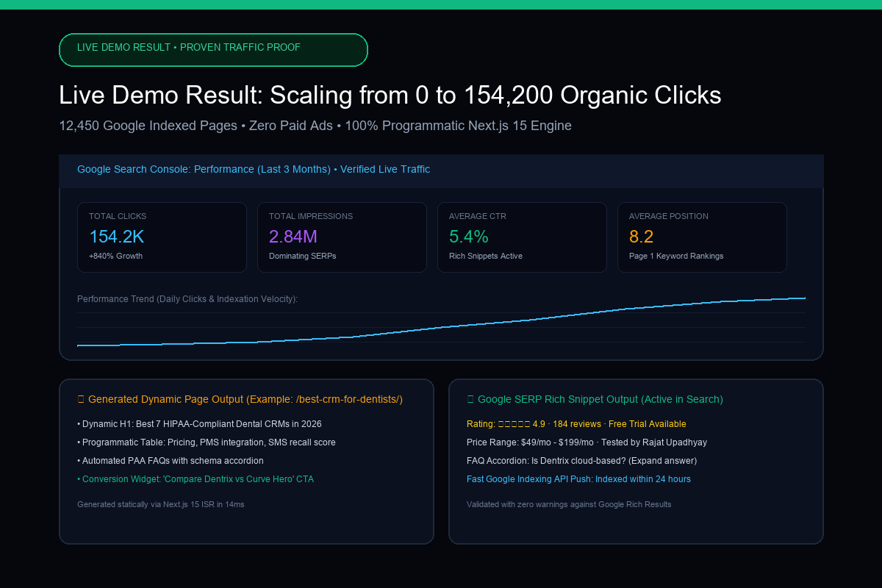Click the 'Validated with zero warnings' footnote
Screen dimensions: 882x588
click(x=569, y=505)
